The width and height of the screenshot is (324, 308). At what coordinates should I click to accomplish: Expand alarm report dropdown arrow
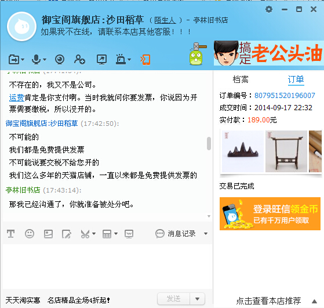pos(129,60)
